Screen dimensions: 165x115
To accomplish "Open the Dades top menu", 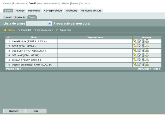I will coord(75,3).
